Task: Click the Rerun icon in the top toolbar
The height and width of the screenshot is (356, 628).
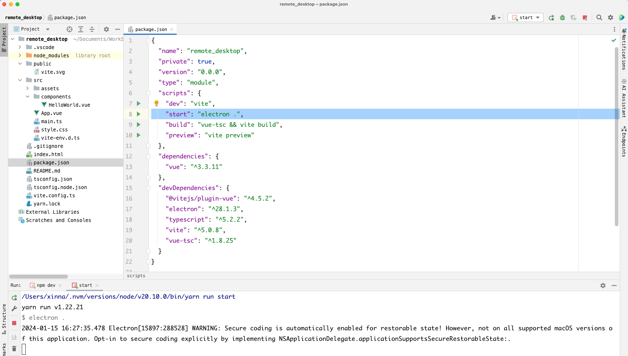Action: (x=551, y=18)
